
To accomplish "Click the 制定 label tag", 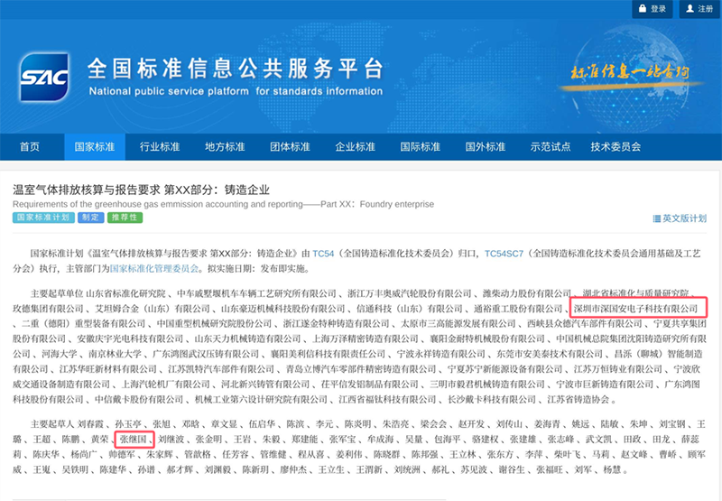I will (x=91, y=218).
